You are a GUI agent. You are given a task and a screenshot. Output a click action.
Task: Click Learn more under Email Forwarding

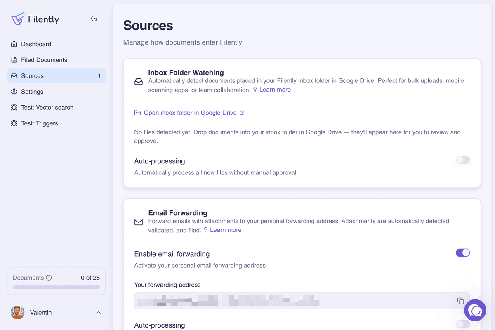click(226, 229)
